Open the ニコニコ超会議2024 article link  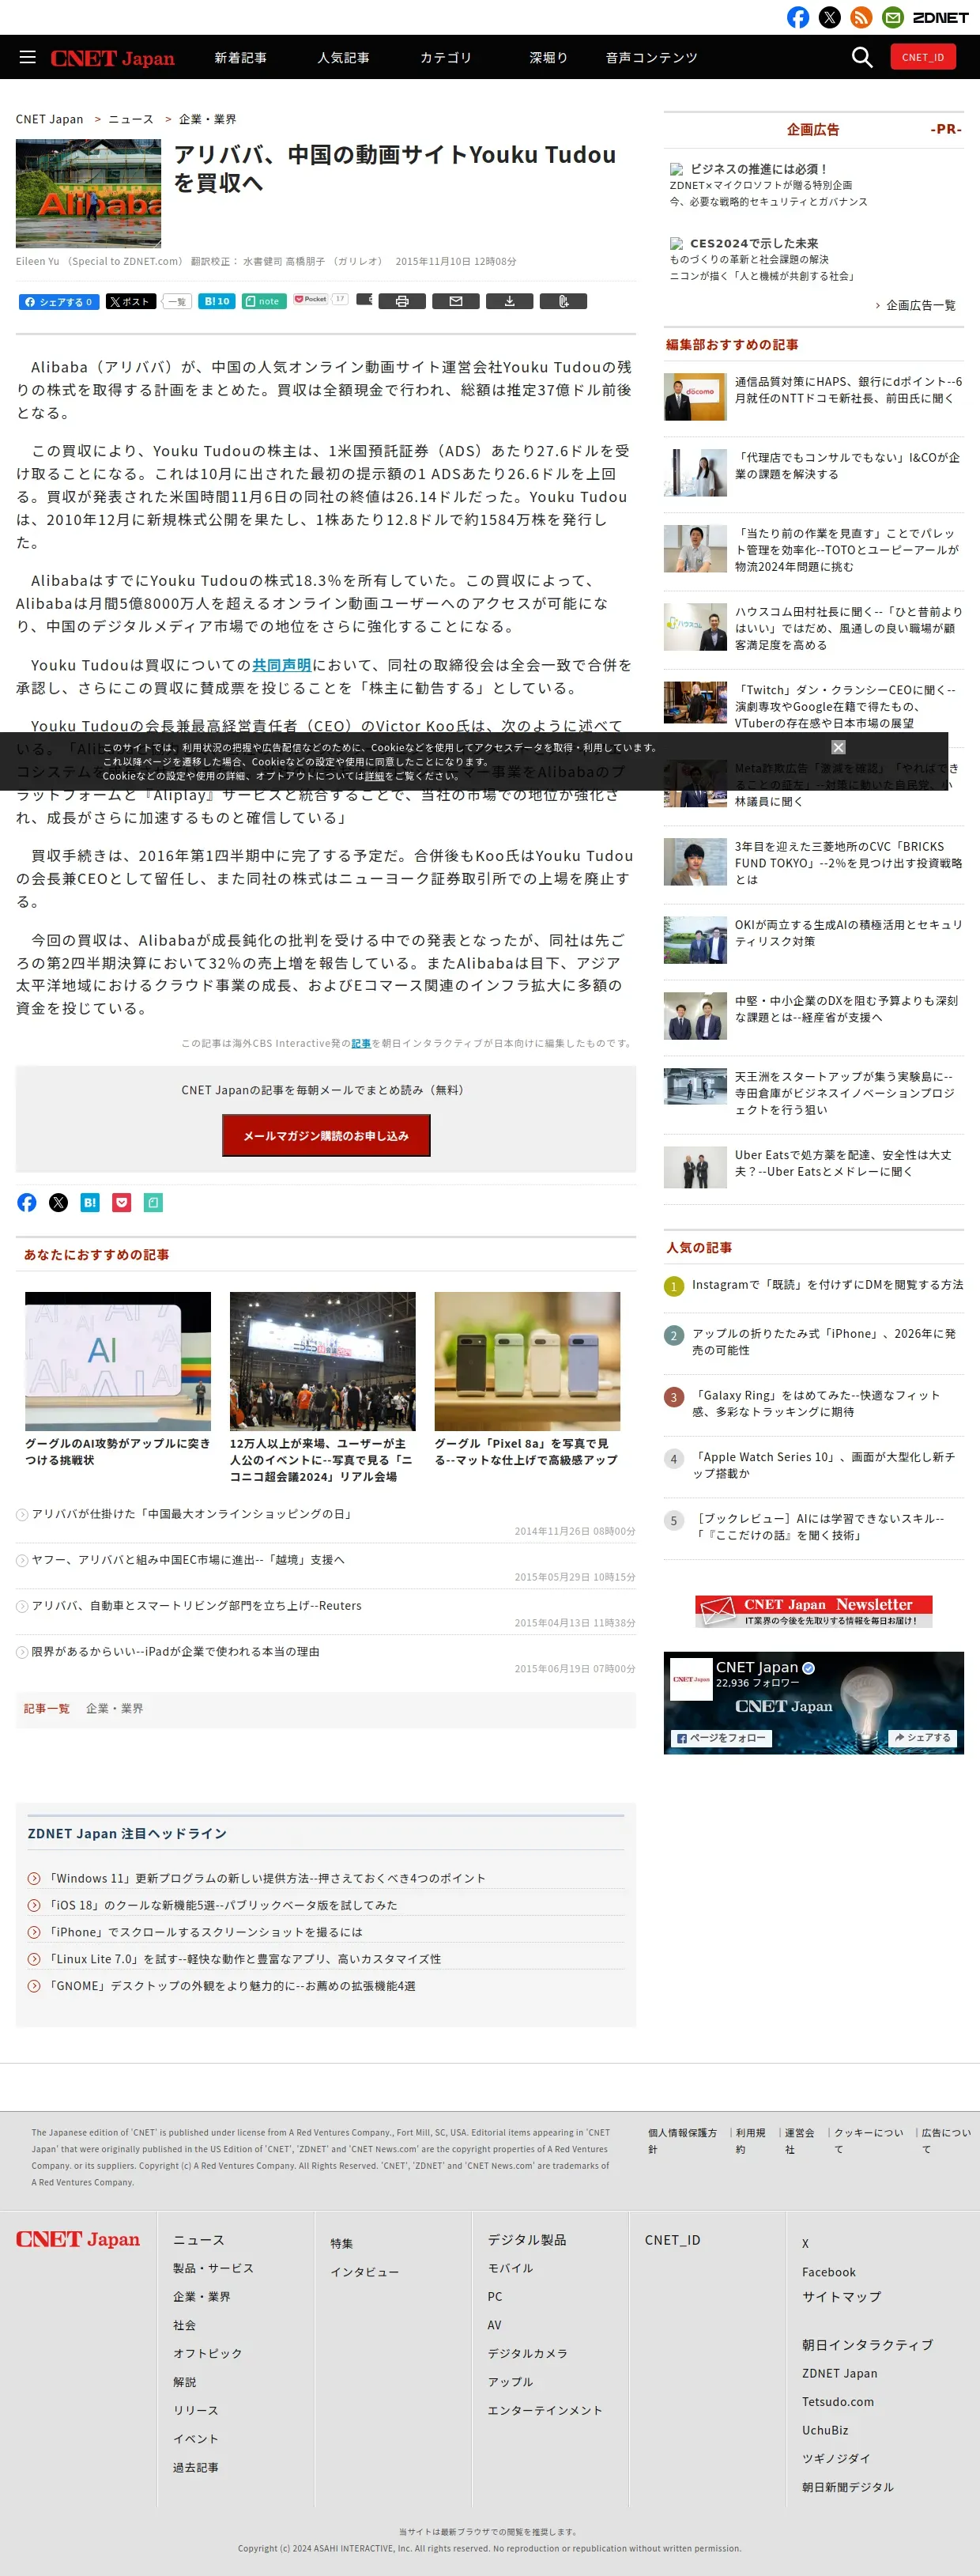(x=322, y=1460)
